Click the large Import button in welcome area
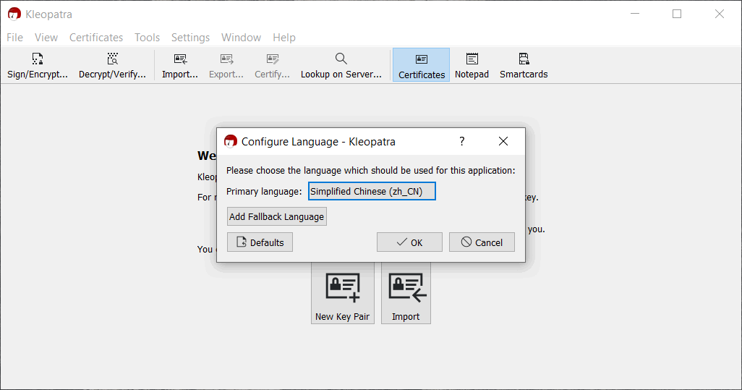Viewport: 742px width, 390px height. 406,294
